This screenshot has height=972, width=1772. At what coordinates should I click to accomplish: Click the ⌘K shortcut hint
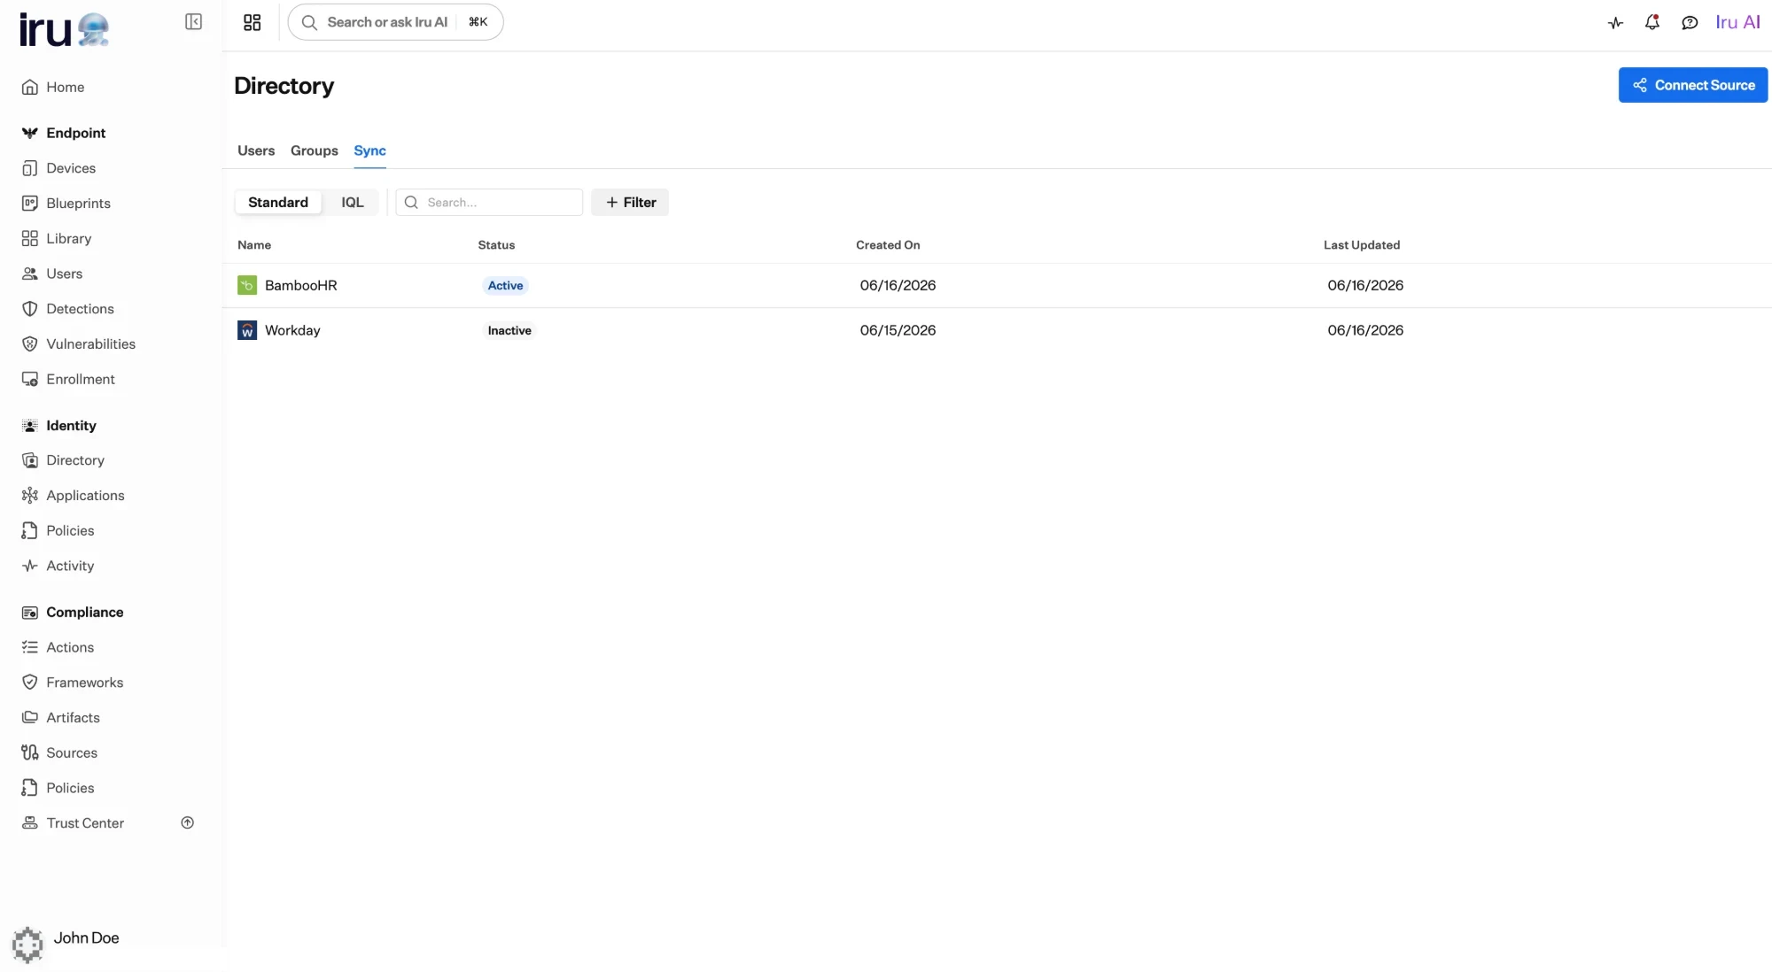[x=478, y=22]
